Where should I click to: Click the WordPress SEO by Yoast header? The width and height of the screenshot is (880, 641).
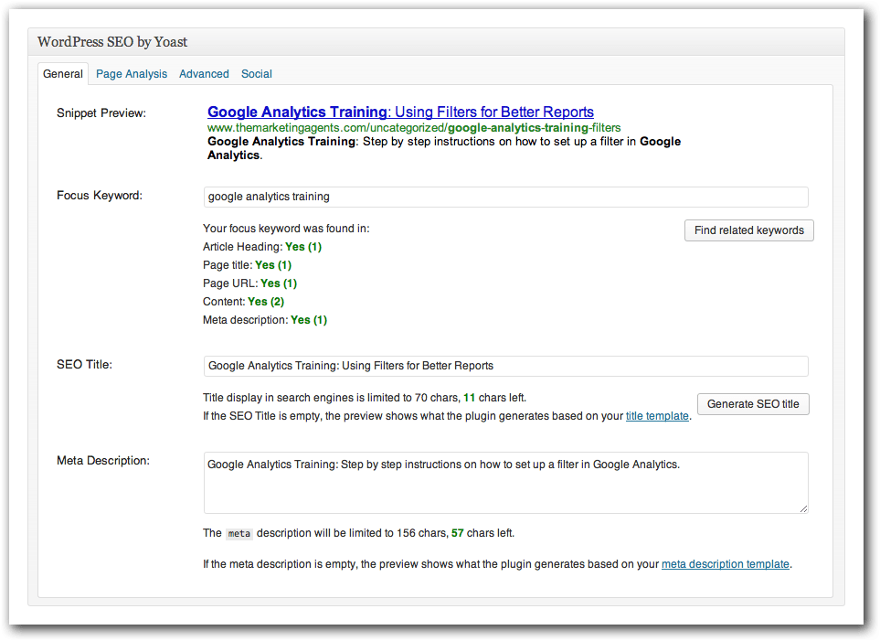pyautogui.click(x=111, y=41)
